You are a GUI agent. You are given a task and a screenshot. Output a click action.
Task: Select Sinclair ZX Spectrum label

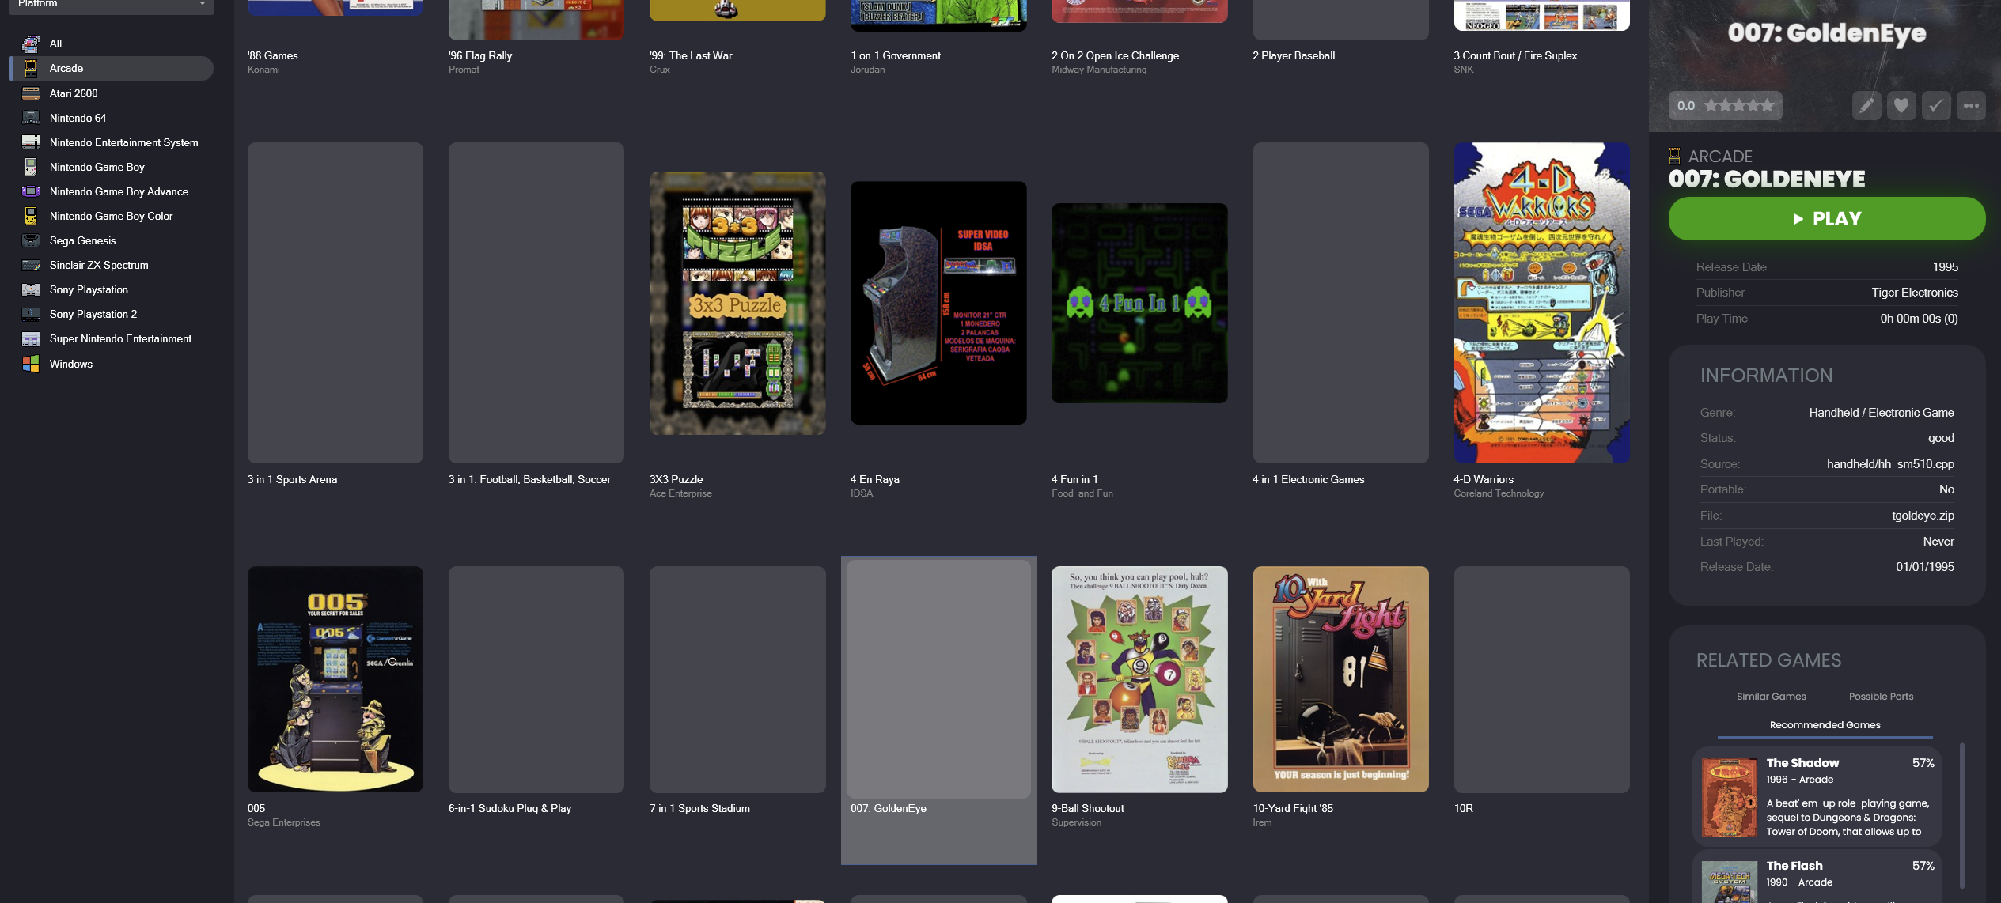point(99,265)
